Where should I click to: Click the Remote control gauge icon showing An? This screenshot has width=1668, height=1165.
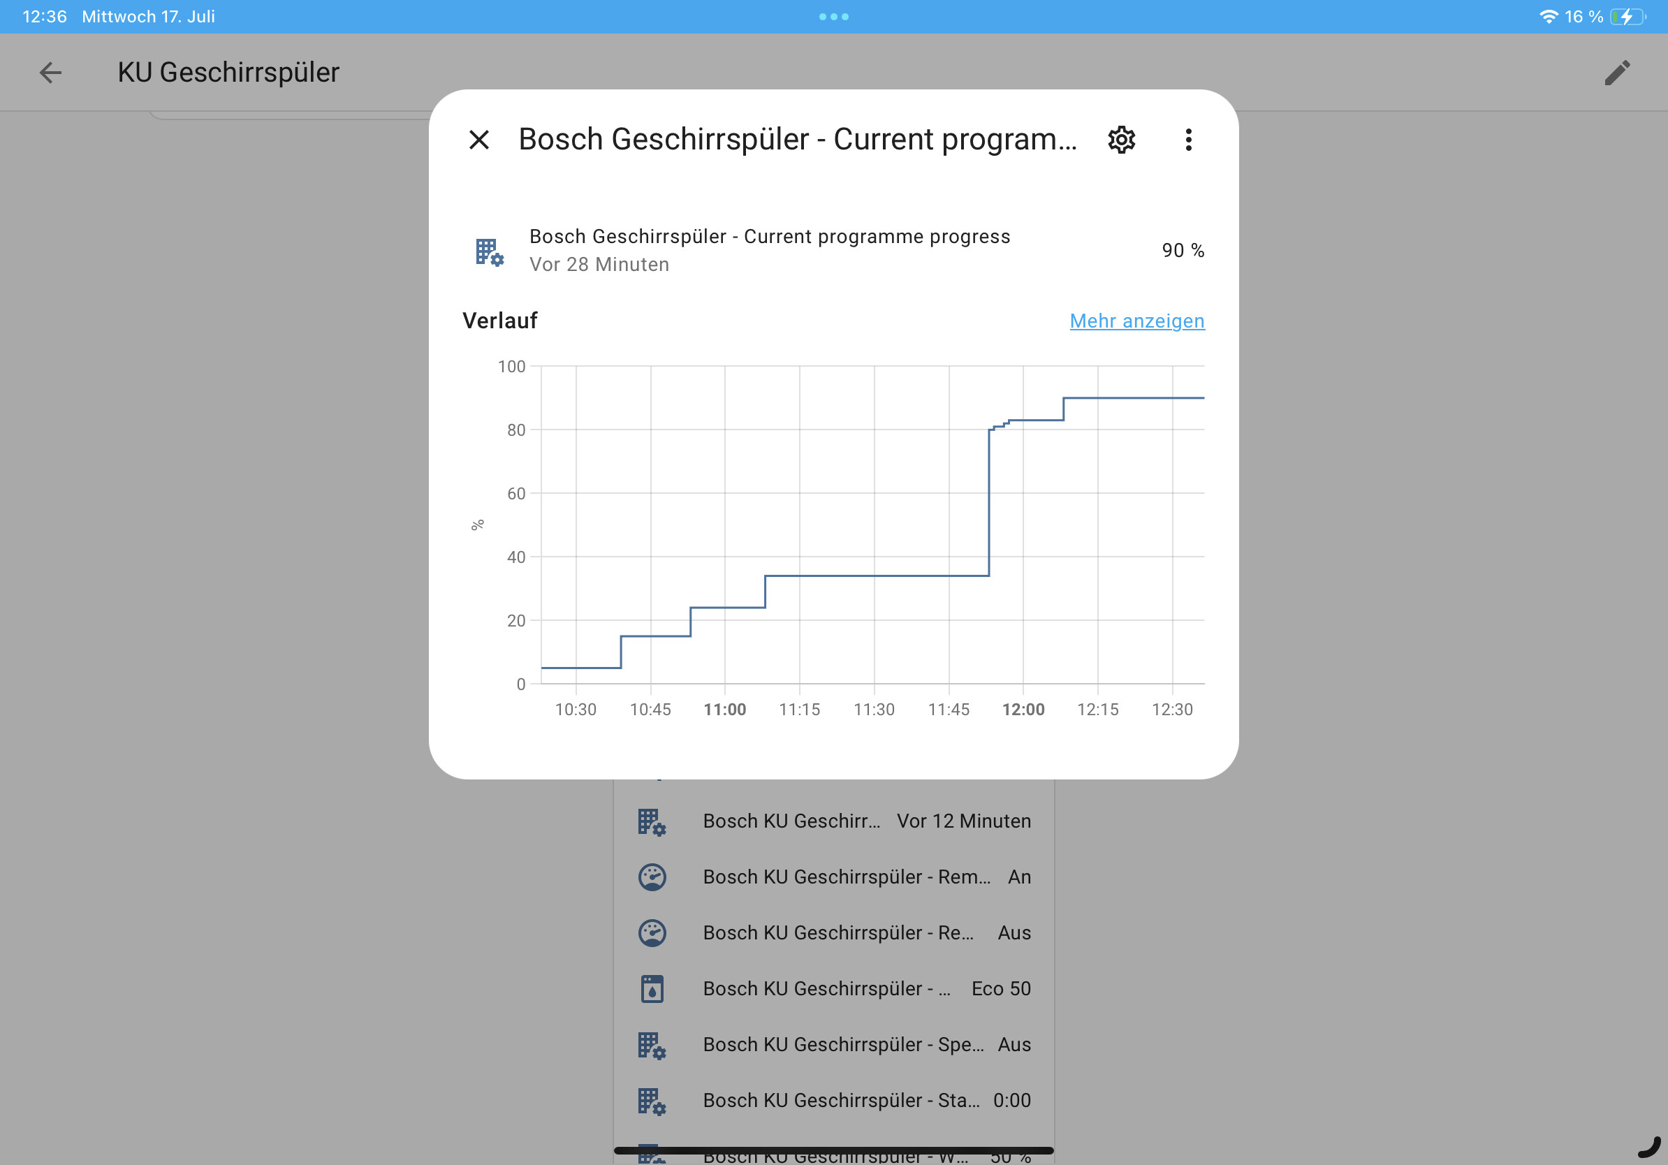(x=652, y=877)
